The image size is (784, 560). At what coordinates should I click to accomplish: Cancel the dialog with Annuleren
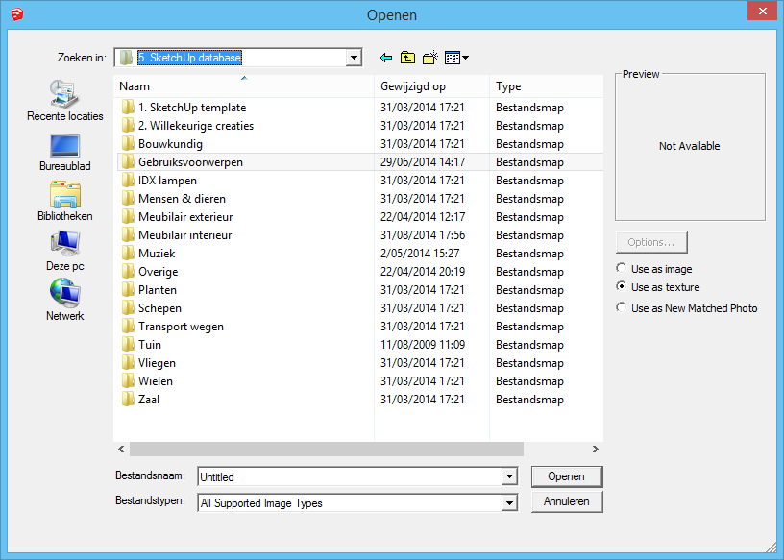pos(567,501)
